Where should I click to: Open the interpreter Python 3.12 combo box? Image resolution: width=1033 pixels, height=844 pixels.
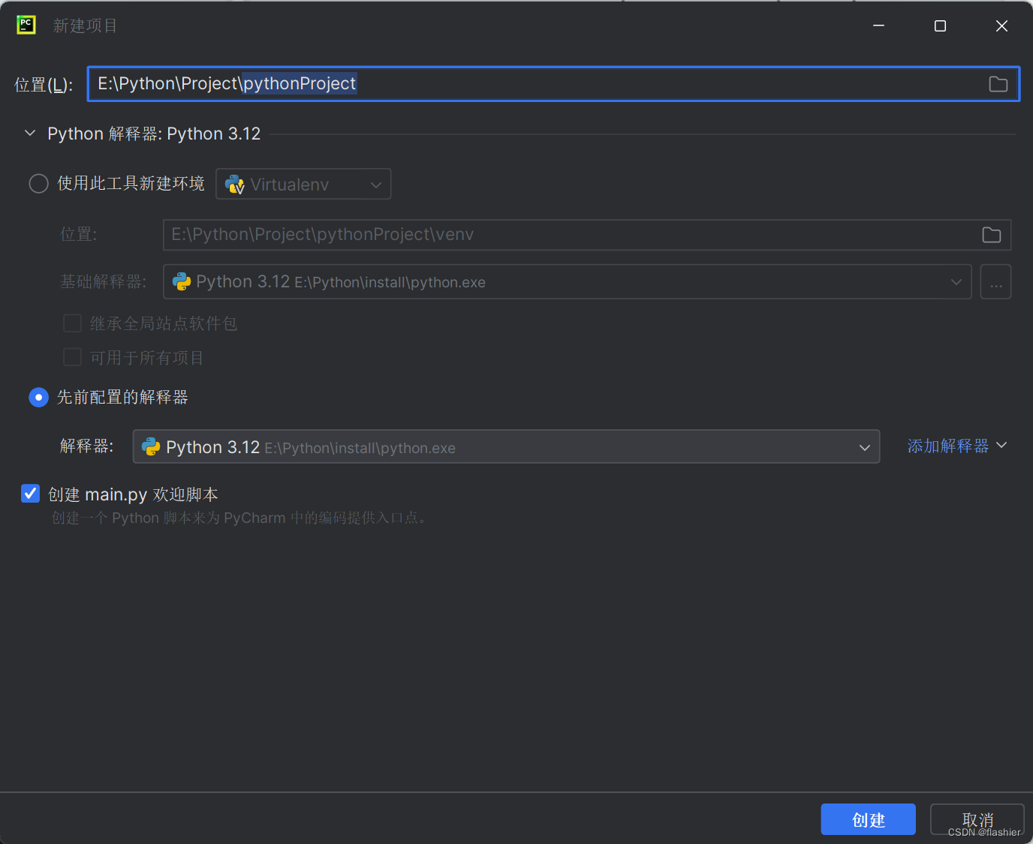point(506,447)
